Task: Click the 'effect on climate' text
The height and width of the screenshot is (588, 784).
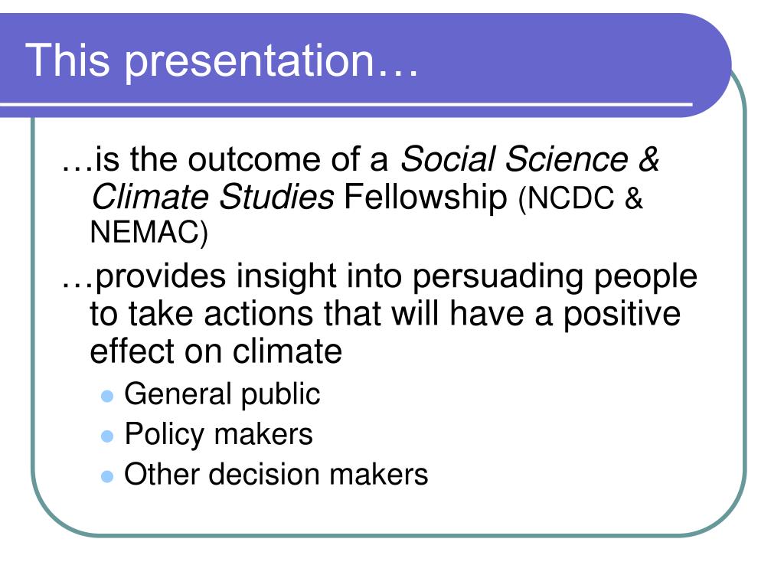Action: [x=216, y=351]
